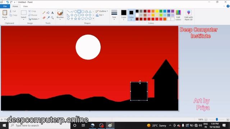The image size is (230, 129).
Task: Open the shape Outline dropdown
Action: click(102, 11)
